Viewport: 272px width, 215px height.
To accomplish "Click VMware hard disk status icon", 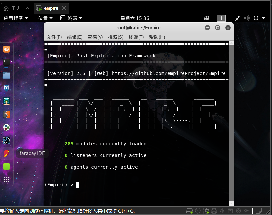I will pyautogui.click(x=189, y=211).
